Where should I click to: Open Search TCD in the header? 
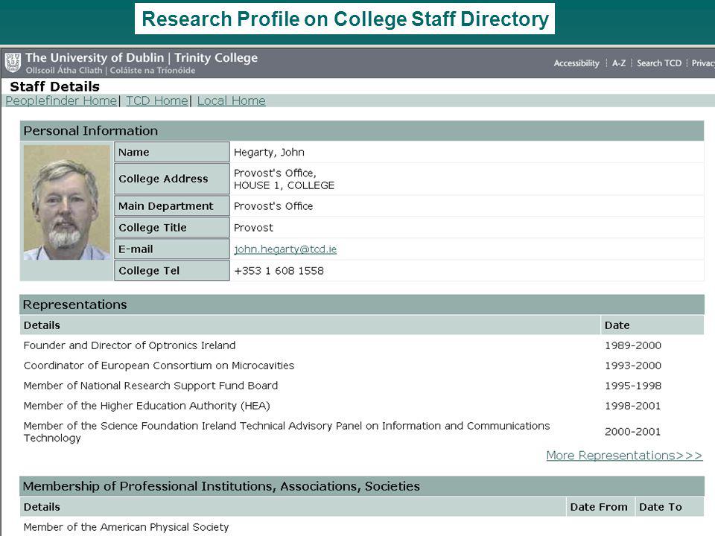coord(659,63)
